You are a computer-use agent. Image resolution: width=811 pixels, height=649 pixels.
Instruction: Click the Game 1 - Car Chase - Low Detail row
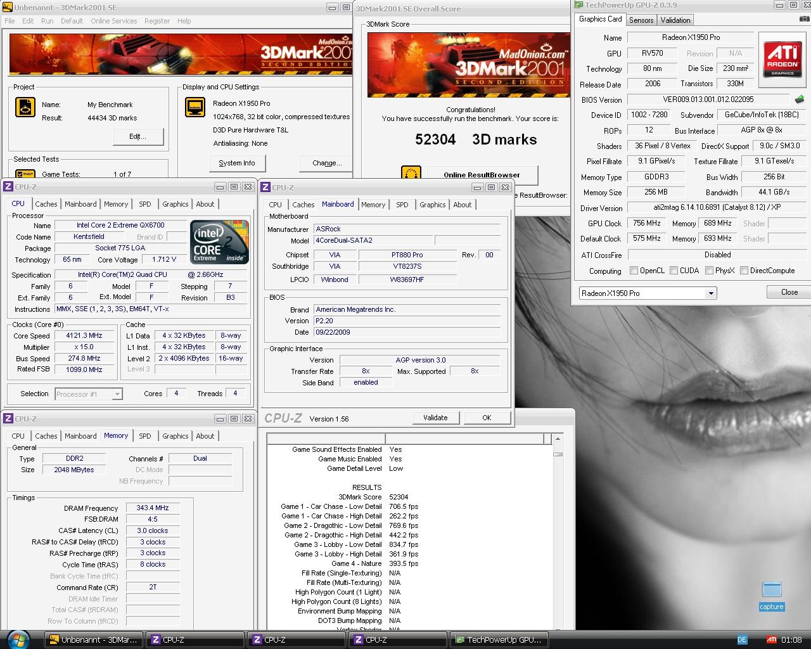[x=349, y=506]
